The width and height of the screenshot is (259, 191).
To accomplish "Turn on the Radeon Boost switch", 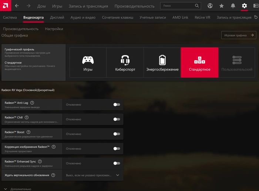I will (117, 134).
